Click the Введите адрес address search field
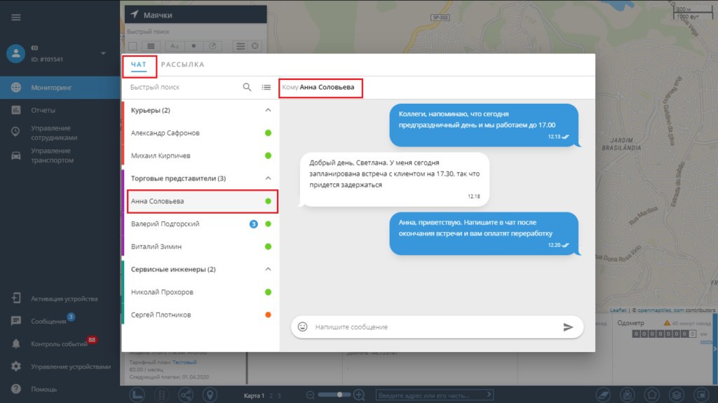The image size is (718, 403). (x=431, y=395)
